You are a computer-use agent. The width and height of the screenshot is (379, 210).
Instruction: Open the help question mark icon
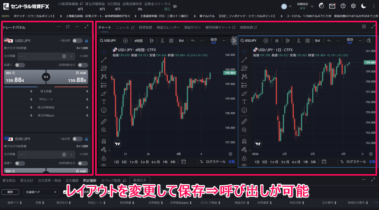point(343,6)
